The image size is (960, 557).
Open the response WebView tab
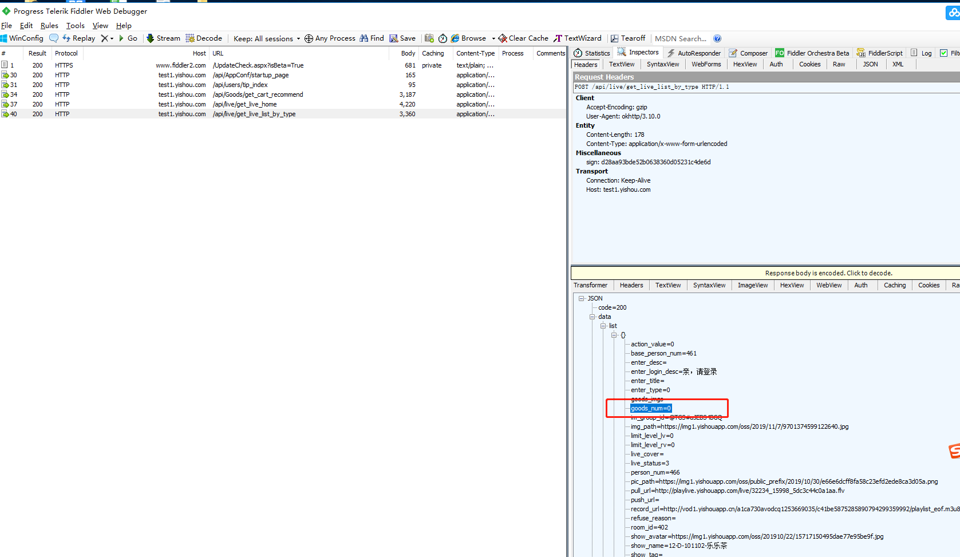pos(829,285)
